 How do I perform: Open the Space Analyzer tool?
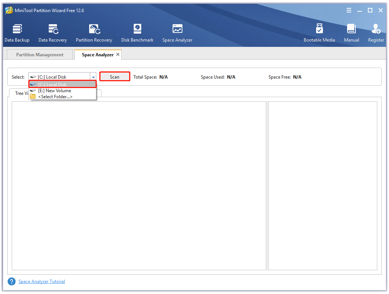point(177,32)
